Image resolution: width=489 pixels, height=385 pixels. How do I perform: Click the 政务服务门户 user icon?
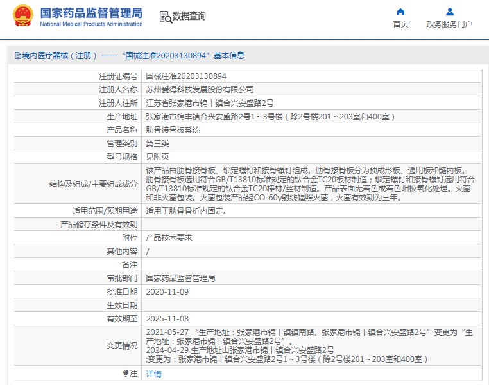[449, 12]
